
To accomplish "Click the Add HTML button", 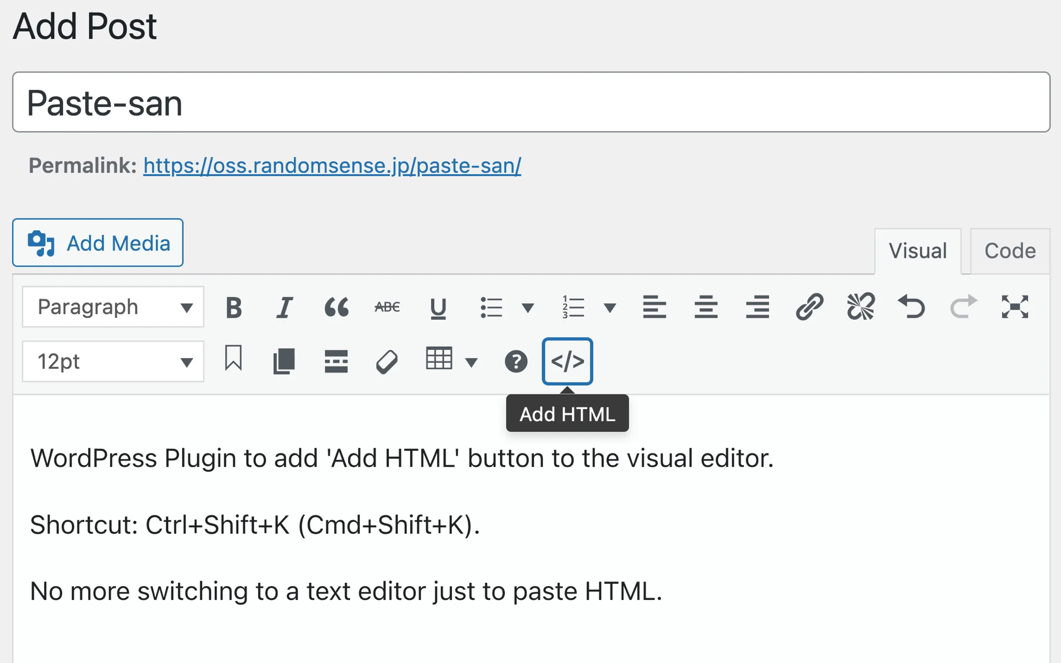I will click(x=567, y=361).
